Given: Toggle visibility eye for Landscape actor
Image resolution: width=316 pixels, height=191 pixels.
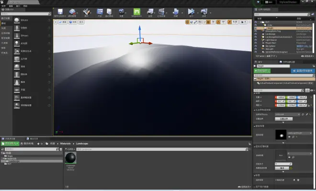Looking at the screenshot, I should (256, 34).
